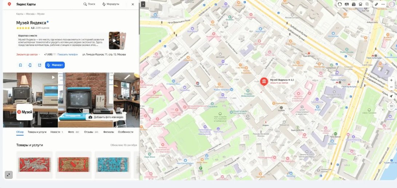Click Показать телефон to reveal number
This screenshot has height=188, width=397.
(68, 55)
